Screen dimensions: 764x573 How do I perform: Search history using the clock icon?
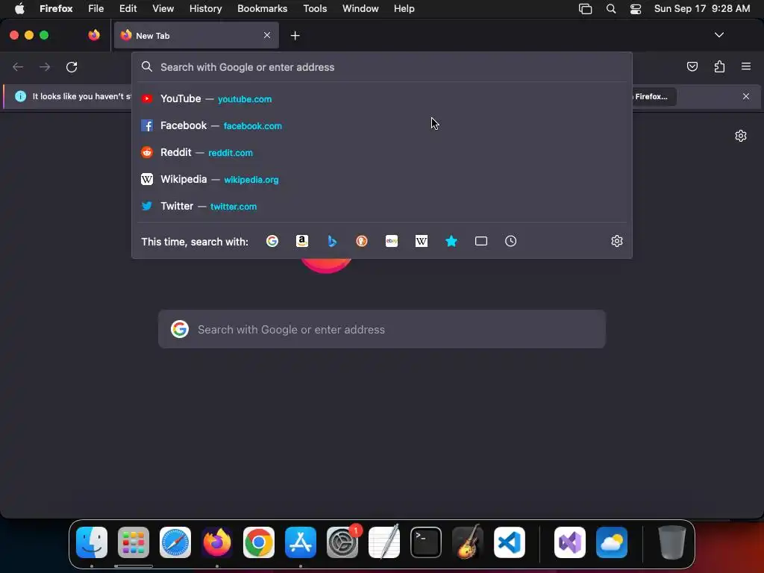tap(510, 241)
